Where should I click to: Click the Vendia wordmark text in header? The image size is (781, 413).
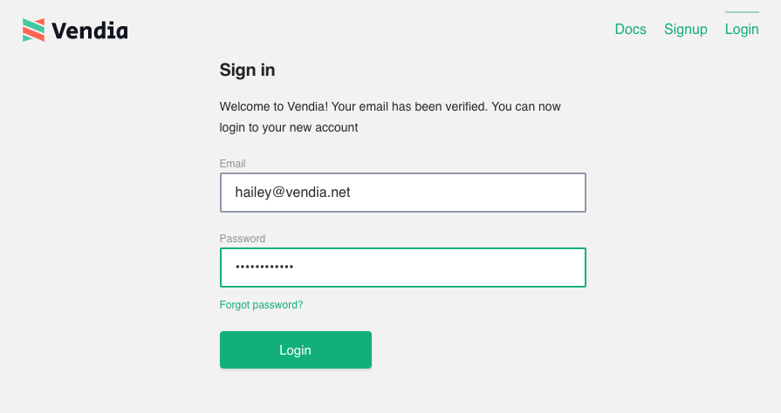coord(90,30)
